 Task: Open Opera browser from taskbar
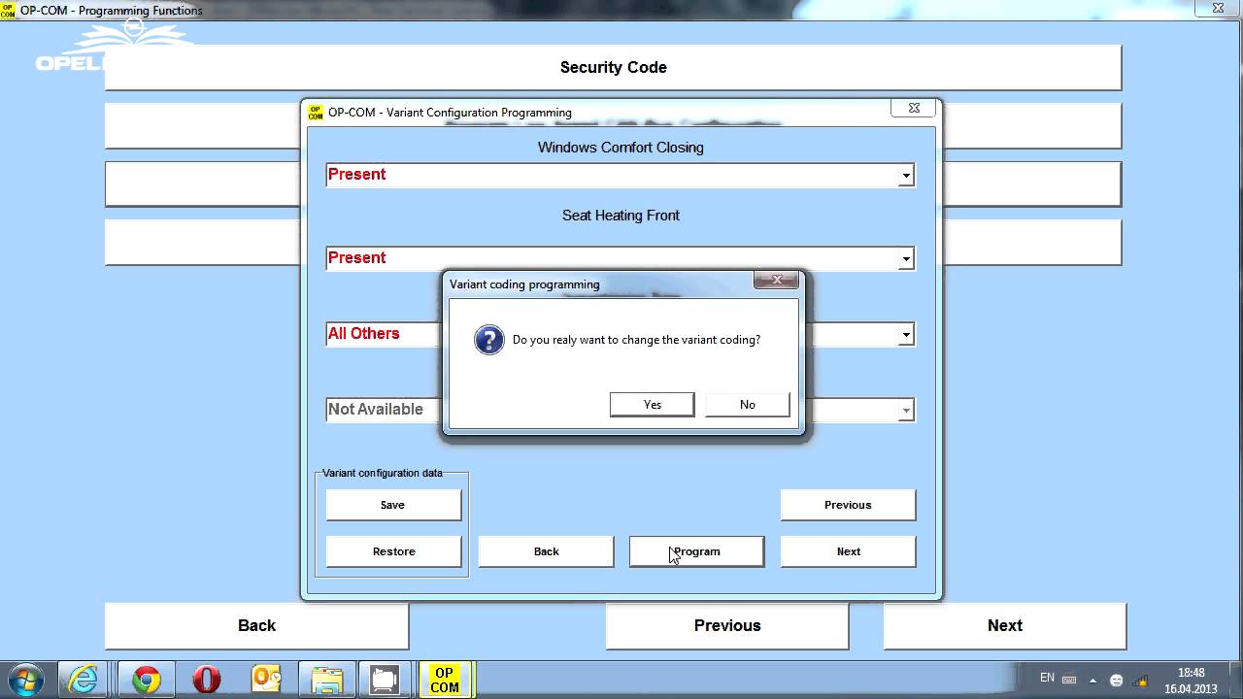coord(206,680)
